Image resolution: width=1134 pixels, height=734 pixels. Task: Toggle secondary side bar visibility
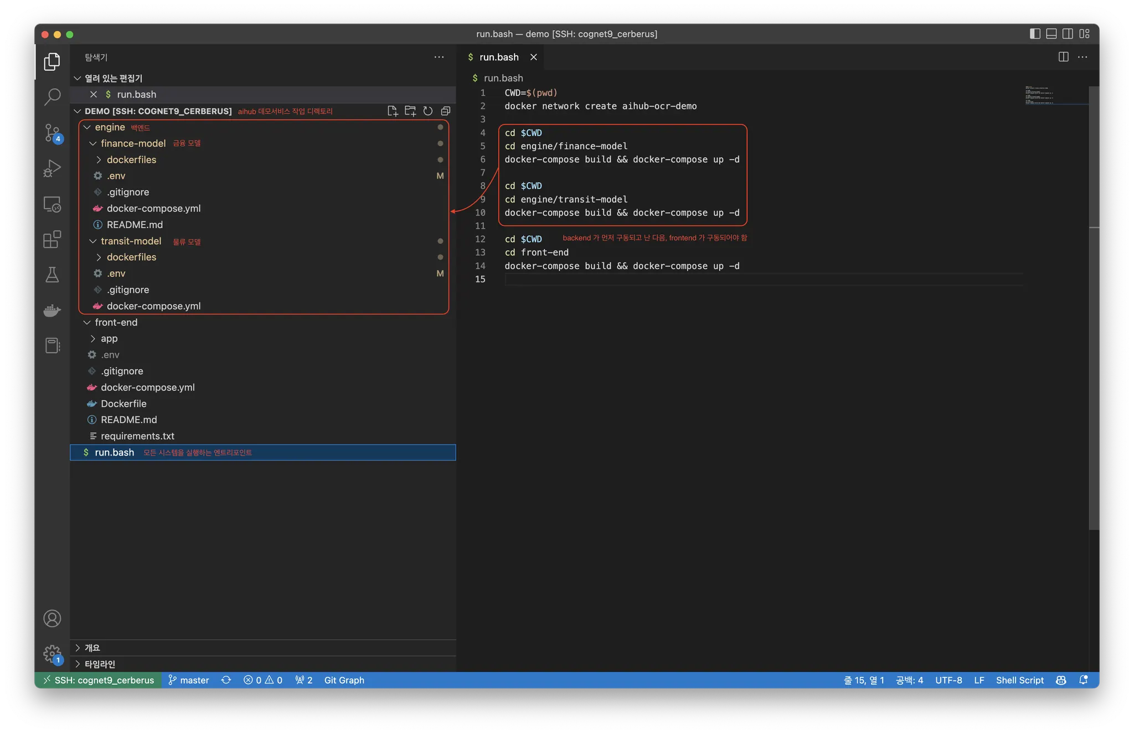pyautogui.click(x=1068, y=34)
